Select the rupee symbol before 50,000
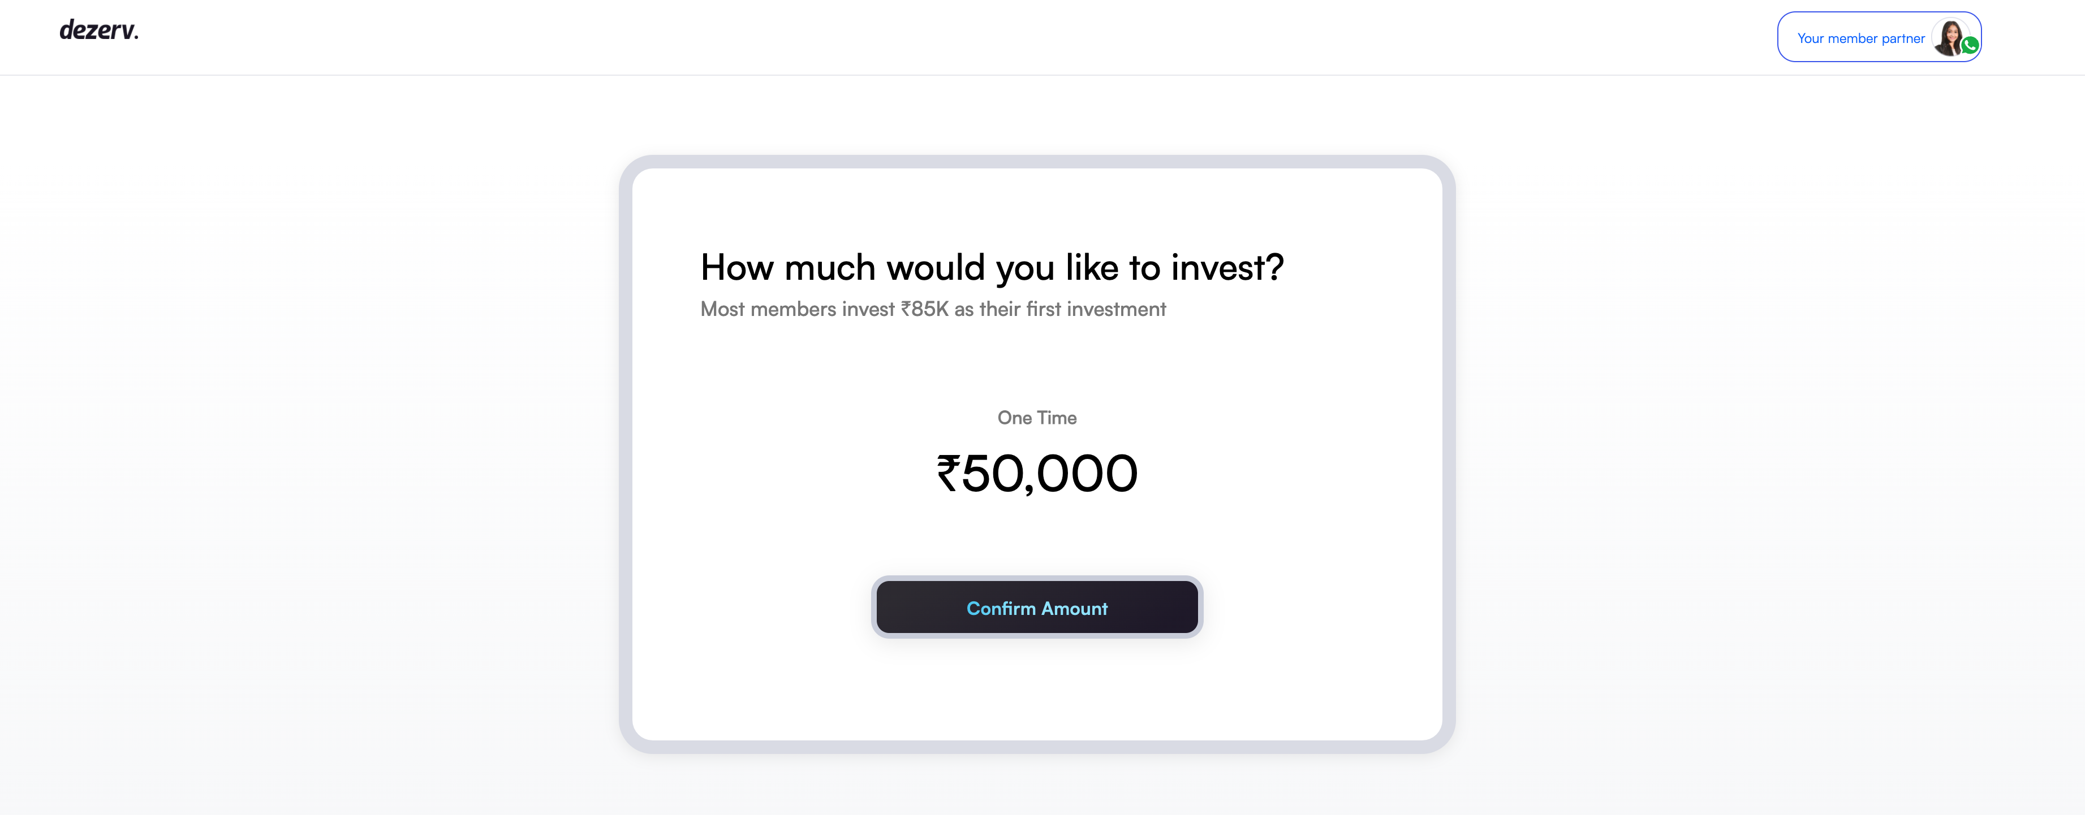2085x815 pixels. tap(948, 472)
